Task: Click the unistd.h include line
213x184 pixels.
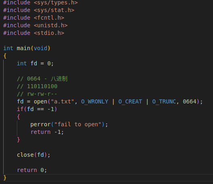Action: (35, 25)
